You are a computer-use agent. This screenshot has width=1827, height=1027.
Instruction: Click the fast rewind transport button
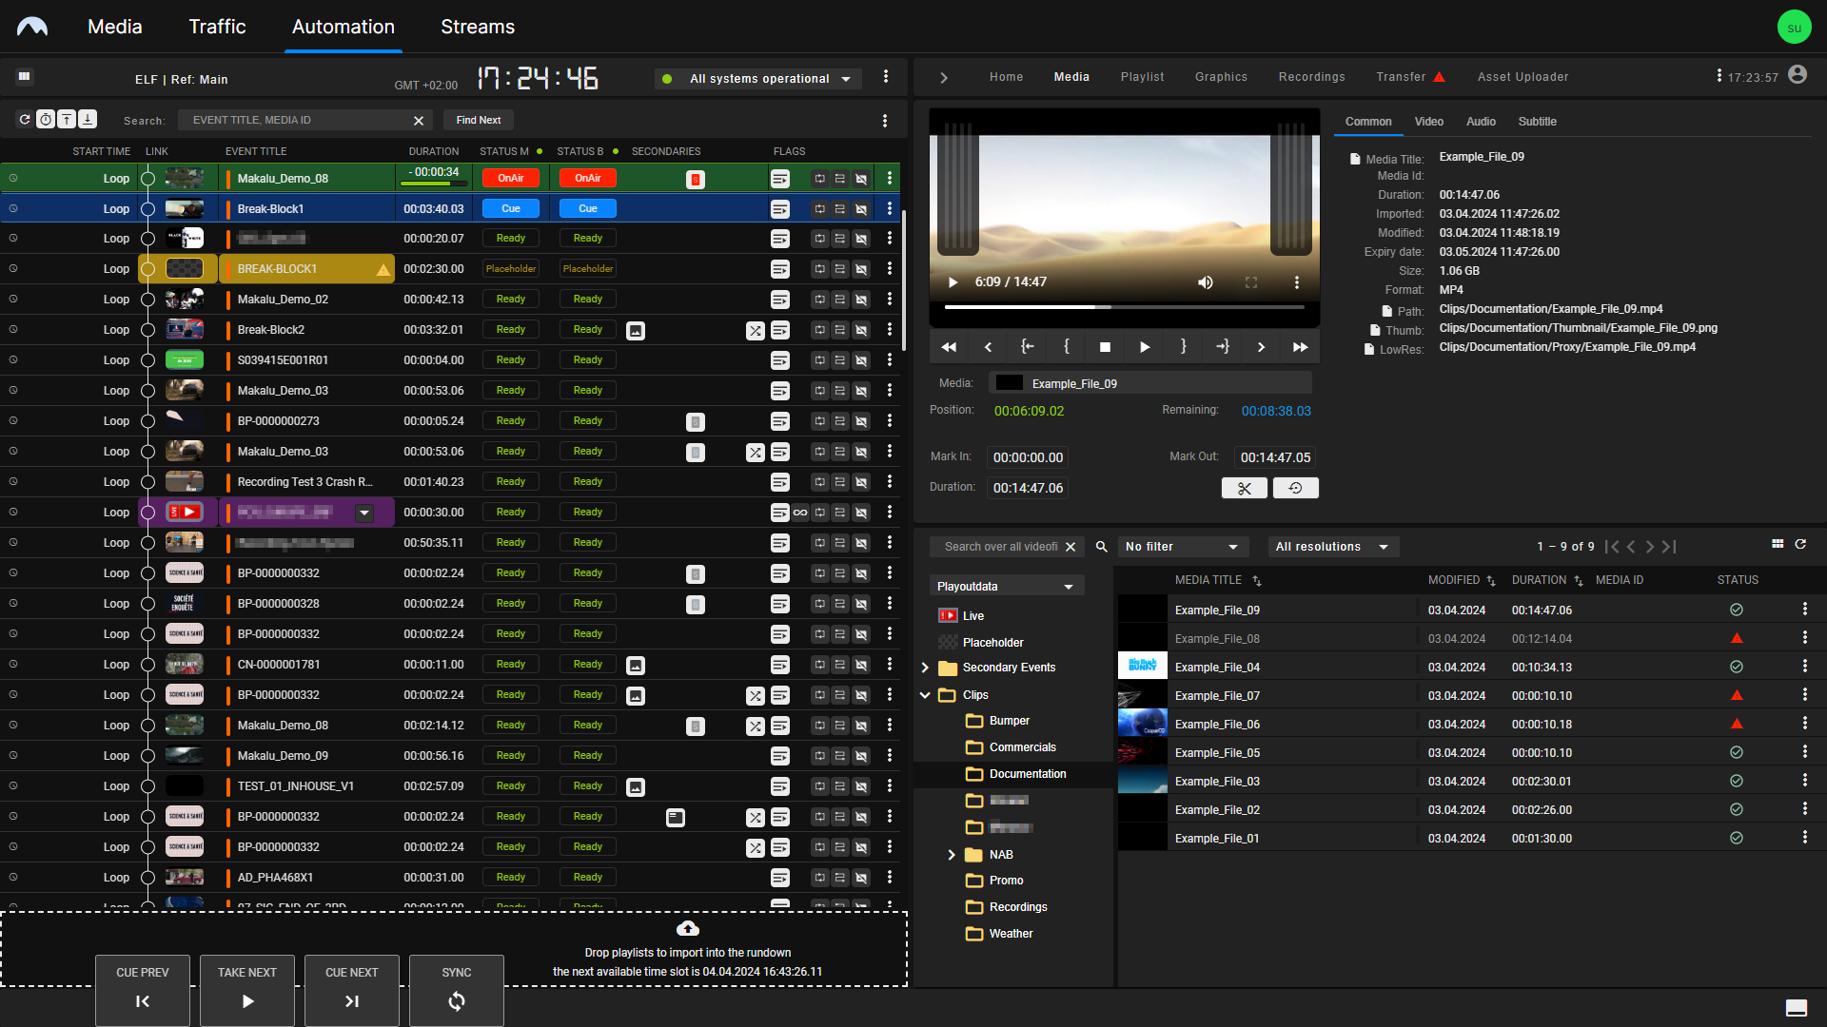(x=949, y=347)
